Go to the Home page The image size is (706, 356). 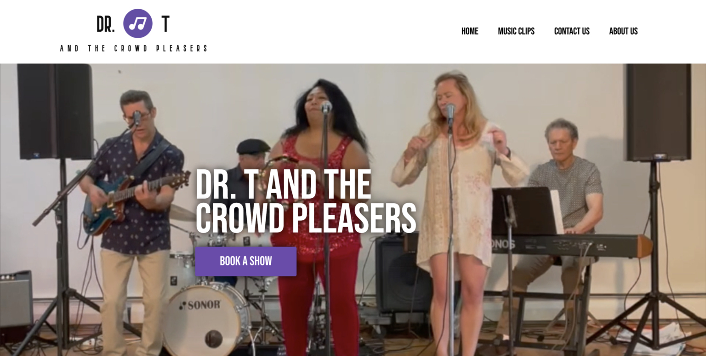470,31
